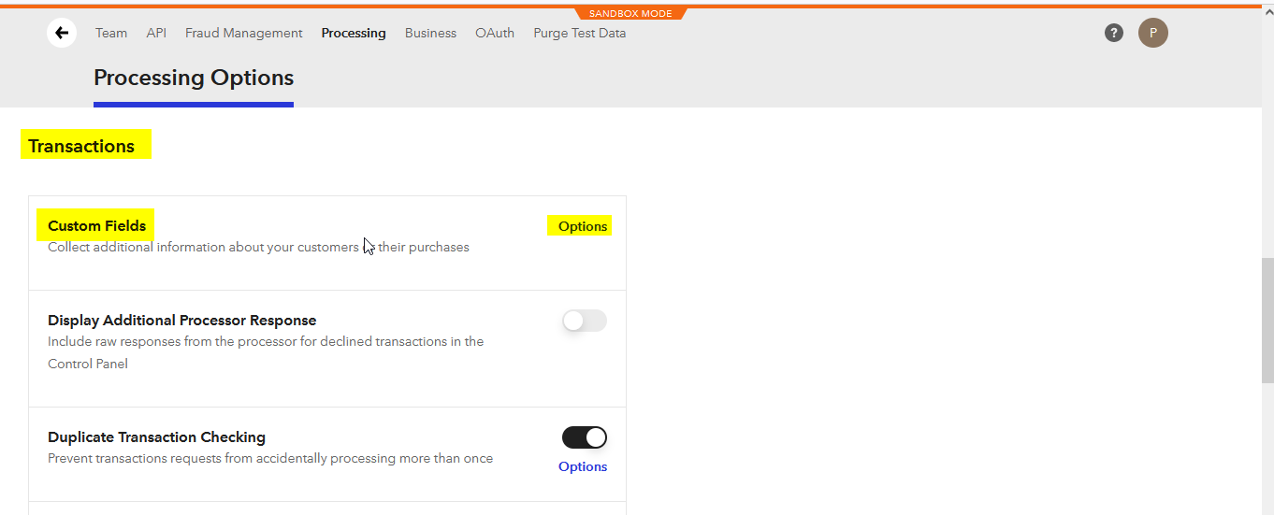Image resolution: width=1274 pixels, height=515 pixels.
Task: Open the OAuth menu item
Action: click(x=495, y=33)
